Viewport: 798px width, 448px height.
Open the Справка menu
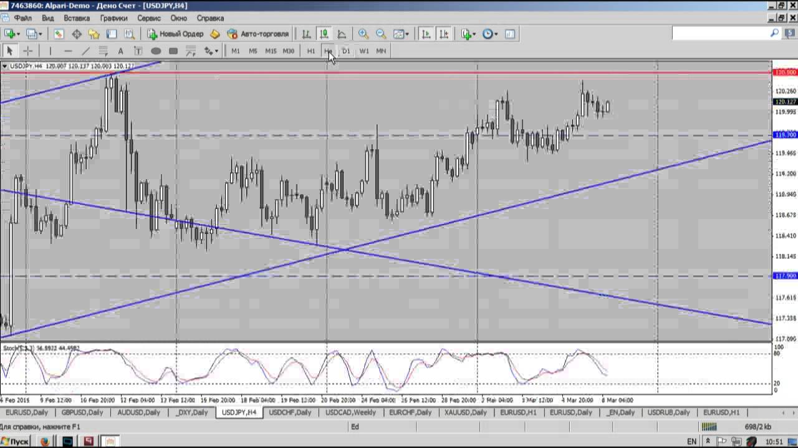click(210, 18)
